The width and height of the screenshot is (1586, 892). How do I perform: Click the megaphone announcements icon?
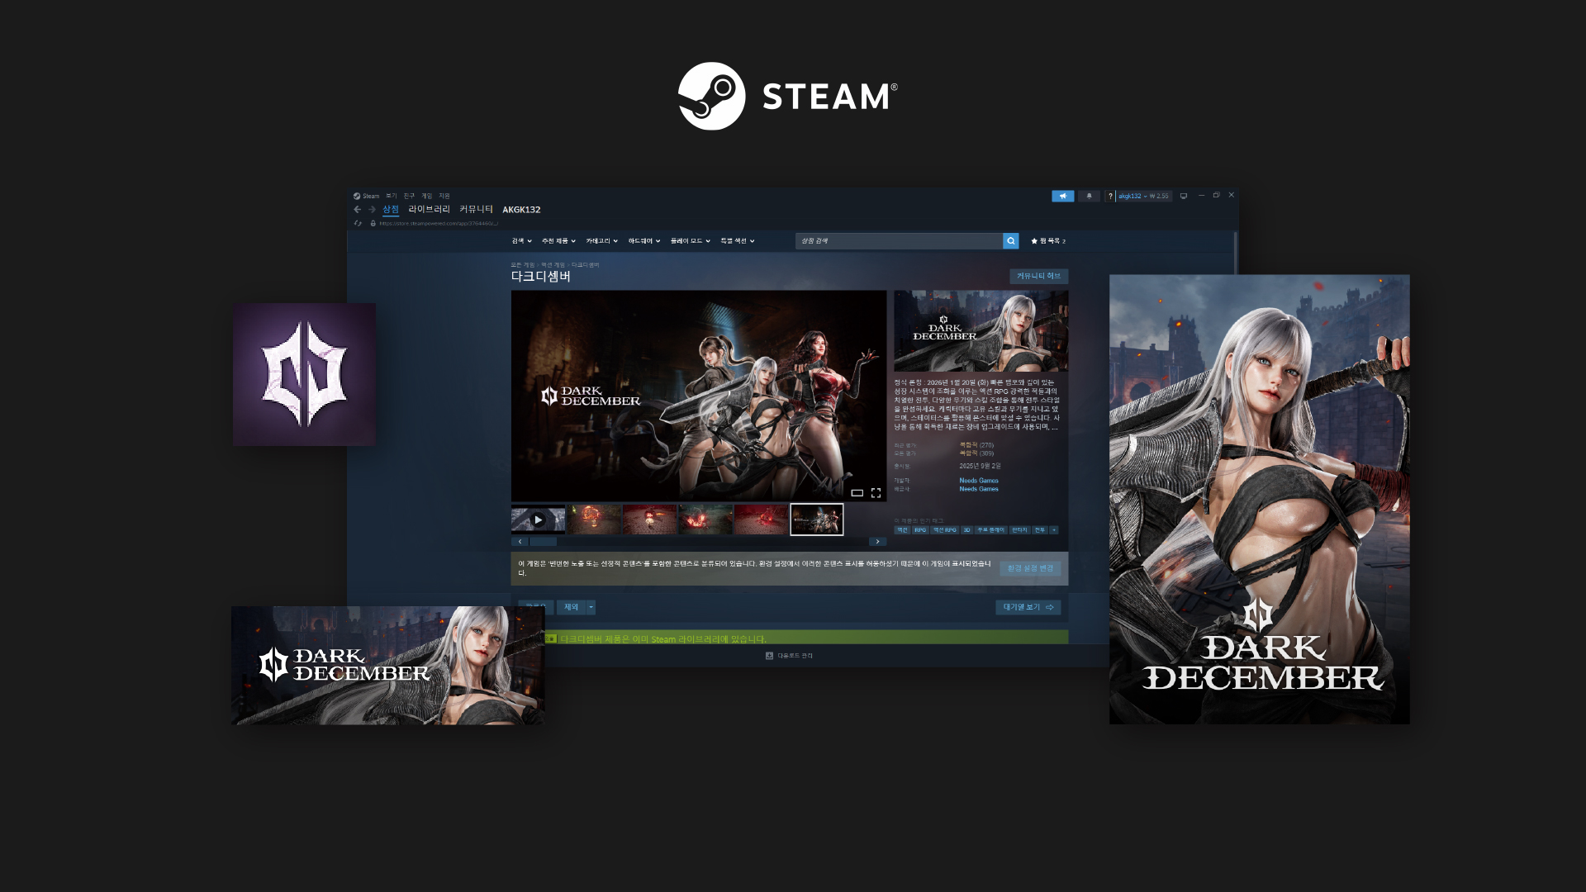click(x=1062, y=197)
